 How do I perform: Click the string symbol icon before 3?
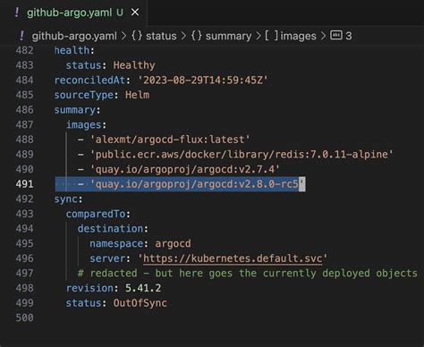(x=336, y=35)
